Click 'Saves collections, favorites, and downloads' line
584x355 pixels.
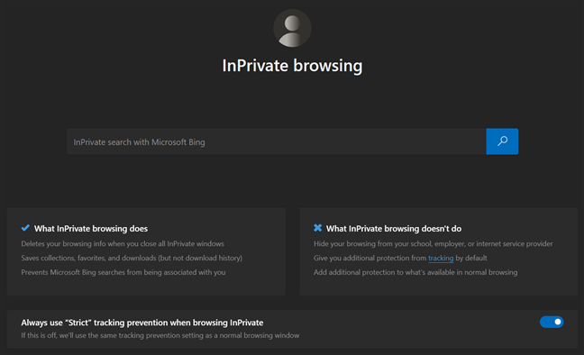(x=132, y=258)
